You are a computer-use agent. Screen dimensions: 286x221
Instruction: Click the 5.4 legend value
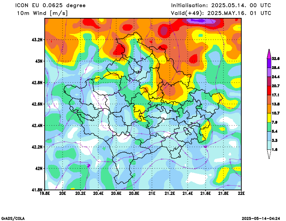coord(275,131)
